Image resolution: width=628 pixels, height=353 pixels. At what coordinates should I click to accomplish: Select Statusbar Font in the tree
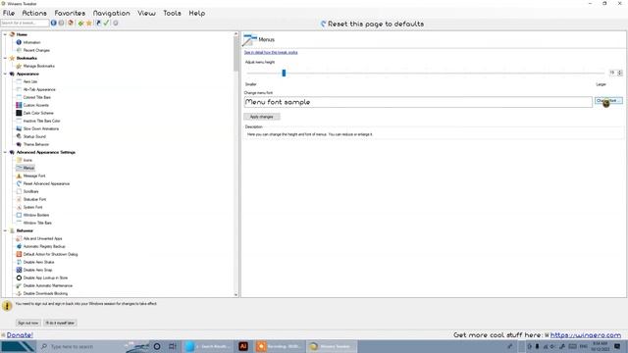pyautogui.click(x=35, y=199)
